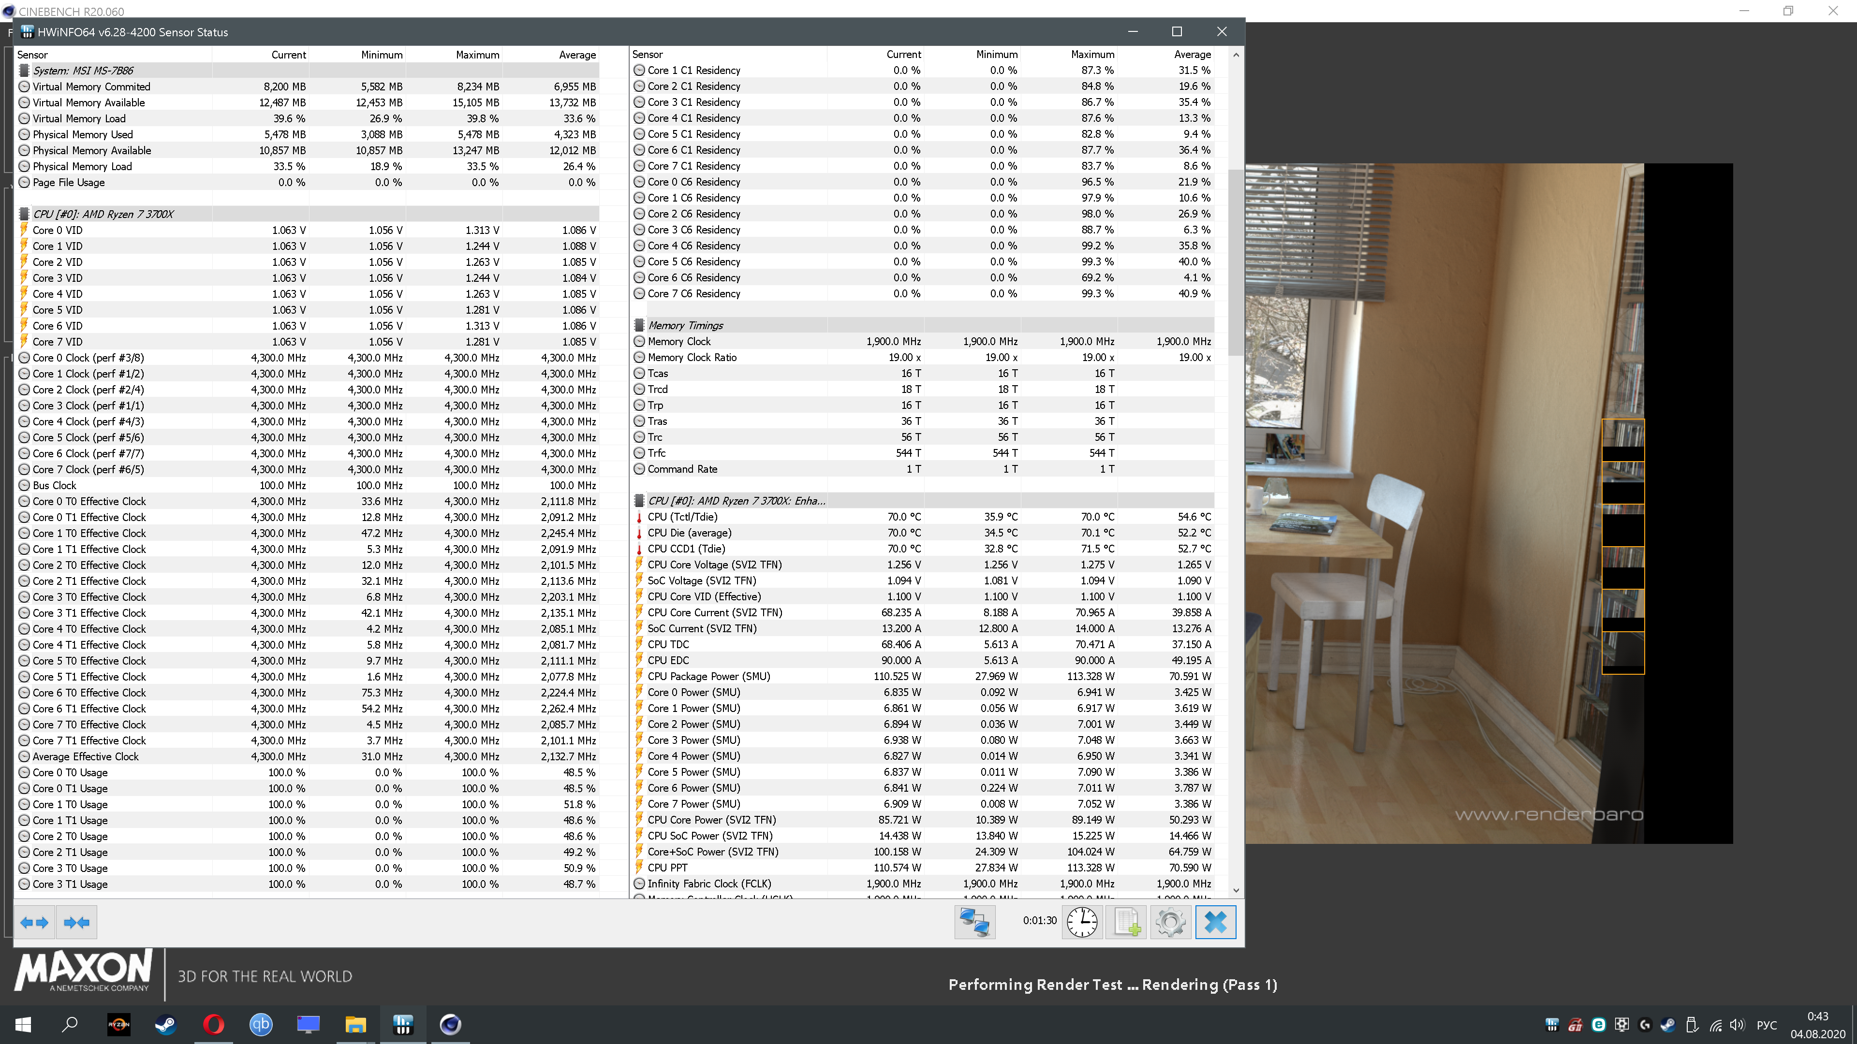Open sensor settings via the gear icon
This screenshot has width=1857, height=1044.
pyautogui.click(x=1171, y=922)
